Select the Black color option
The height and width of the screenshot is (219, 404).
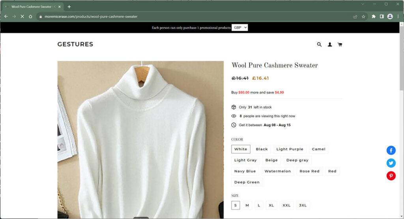(262, 149)
